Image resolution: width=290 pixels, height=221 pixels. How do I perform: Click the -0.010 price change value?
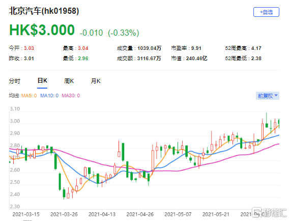(x=91, y=33)
